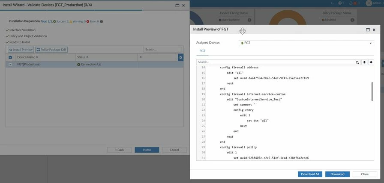Click the Close button in Install Preview
Viewport: 384px width, 183px height.
point(365,174)
